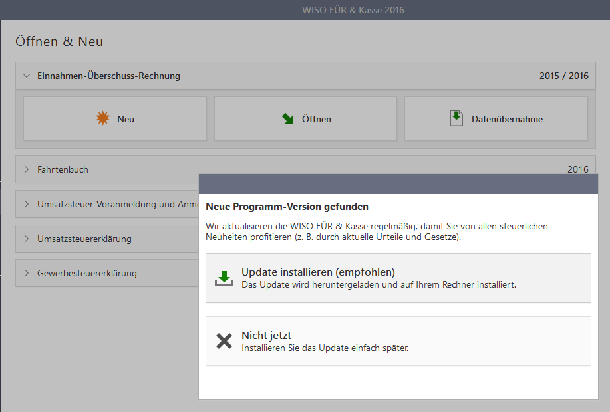The image size is (610, 412).
Task: Select the Fahrtenbuch row title text
Action: click(63, 169)
